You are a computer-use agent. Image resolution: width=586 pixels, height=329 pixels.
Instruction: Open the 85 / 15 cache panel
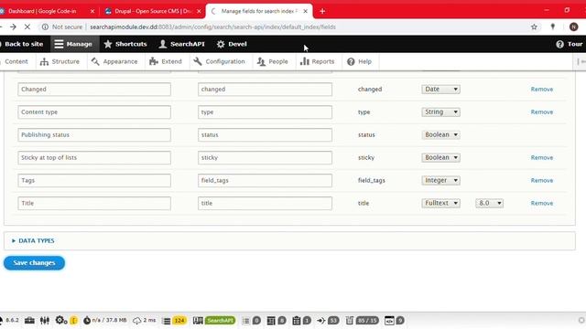point(362,320)
